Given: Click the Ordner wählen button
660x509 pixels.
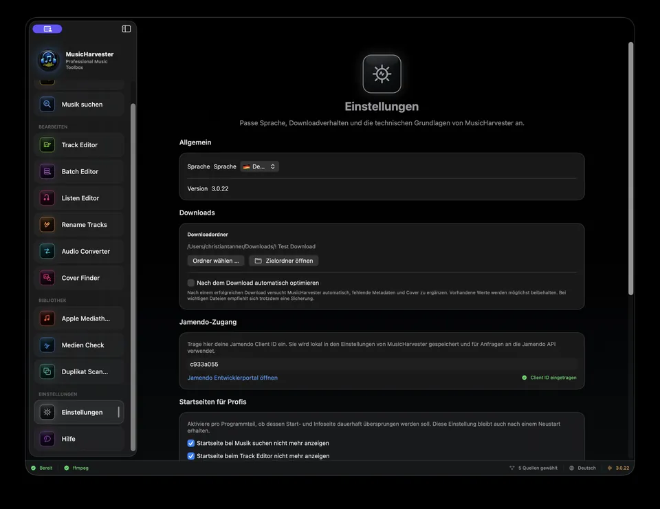Looking at the screenshot, I should 215,261.
